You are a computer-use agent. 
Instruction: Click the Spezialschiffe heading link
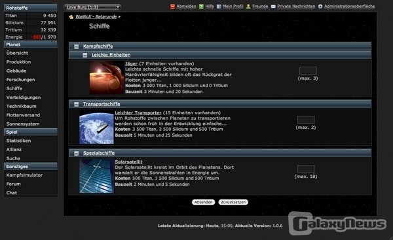[99, 153]
